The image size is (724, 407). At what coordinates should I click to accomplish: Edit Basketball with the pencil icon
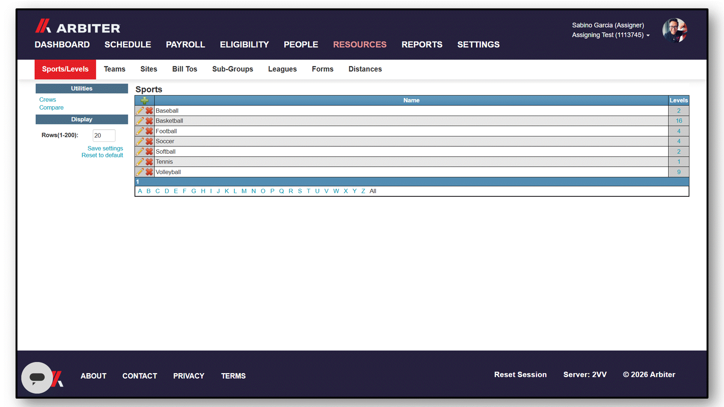coord(140,121)
